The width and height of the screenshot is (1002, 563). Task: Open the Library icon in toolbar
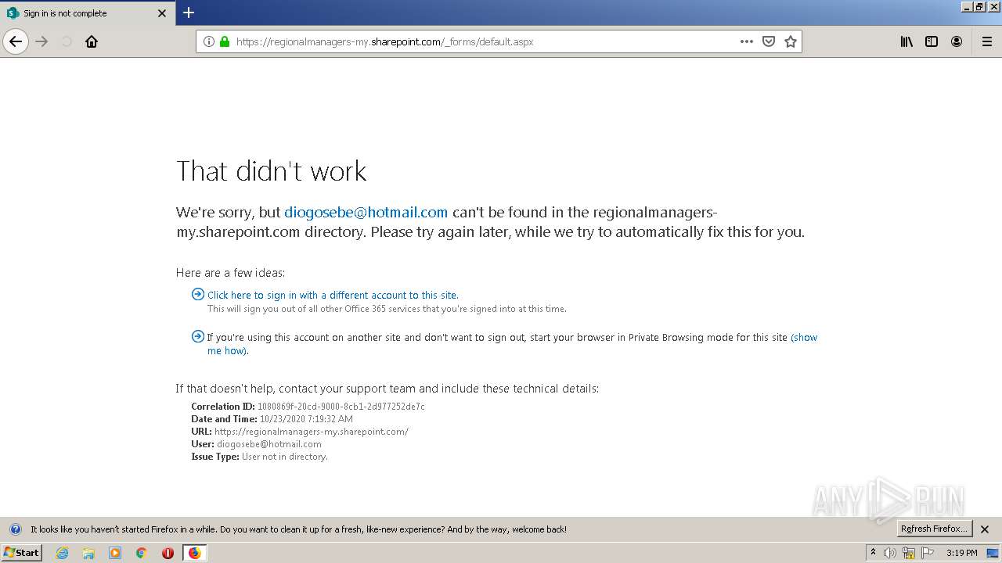tap(906, 41)
